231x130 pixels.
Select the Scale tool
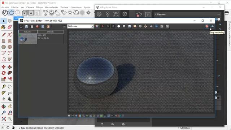pos(4,79)
